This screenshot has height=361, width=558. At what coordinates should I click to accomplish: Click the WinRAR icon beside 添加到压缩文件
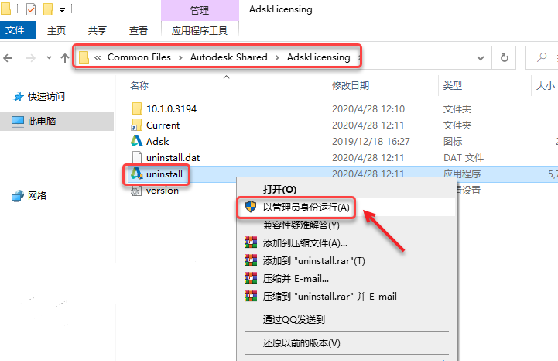(251, 242)
